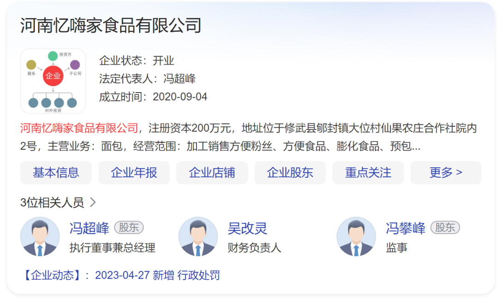This screenshot has height=299, width=498.
Task: Open 冯超峰 person name link
Action: 89,228
